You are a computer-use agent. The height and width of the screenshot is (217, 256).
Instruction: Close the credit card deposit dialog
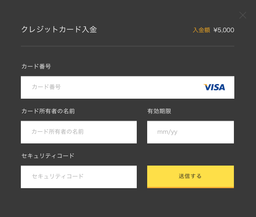243,15
